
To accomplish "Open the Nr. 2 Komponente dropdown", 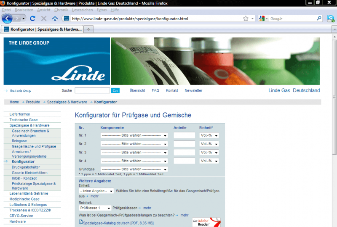I will [x=134, y=144].
